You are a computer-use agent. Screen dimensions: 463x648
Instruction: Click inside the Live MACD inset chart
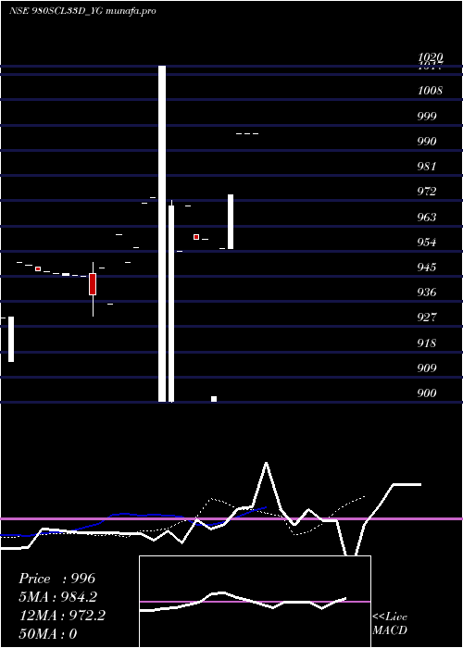[x=255, y=602]
